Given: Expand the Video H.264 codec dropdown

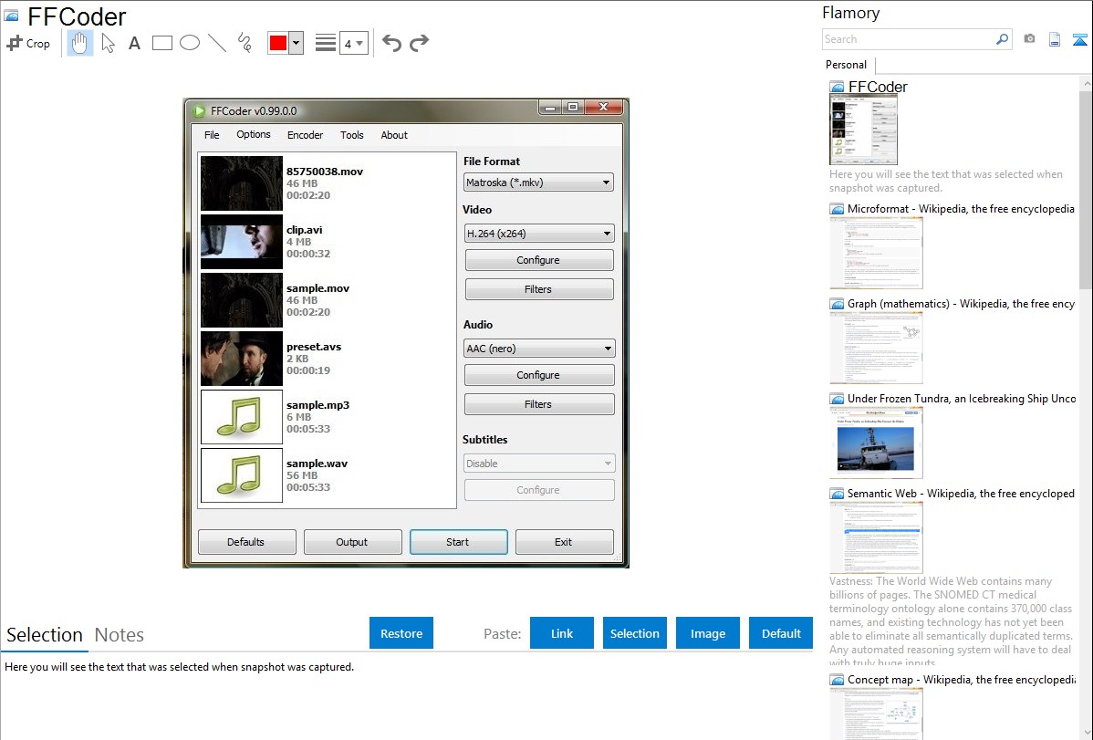Looking at the screenshot, I should click(x=539, y=234).
